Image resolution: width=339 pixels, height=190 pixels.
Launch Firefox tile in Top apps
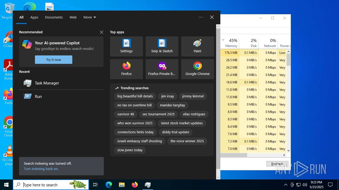point(126,69)
